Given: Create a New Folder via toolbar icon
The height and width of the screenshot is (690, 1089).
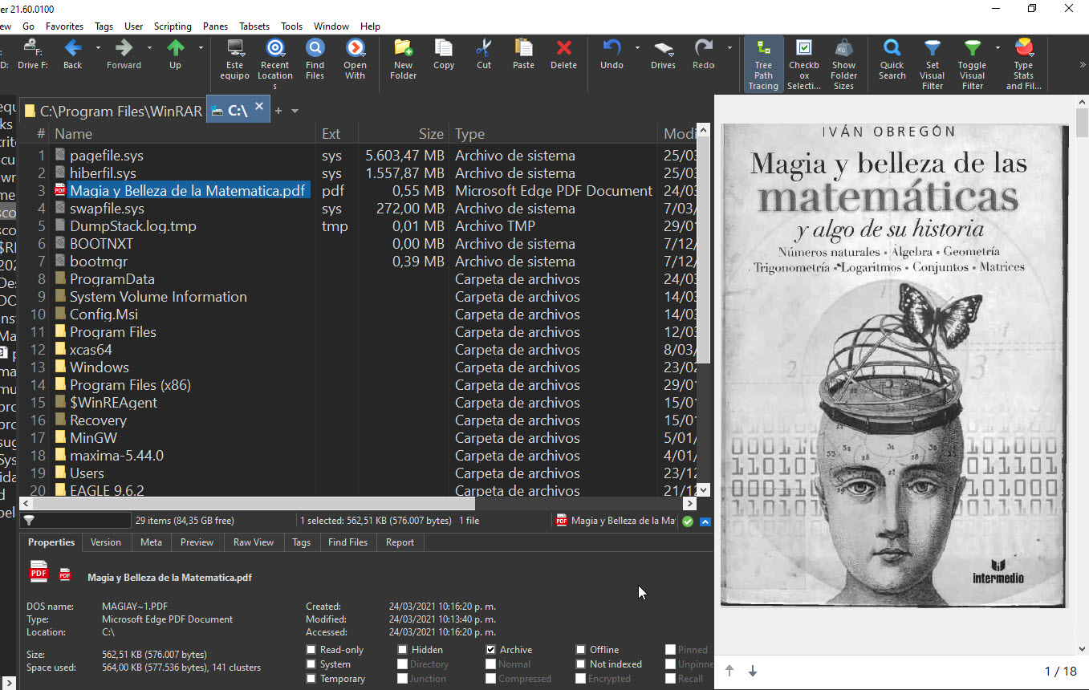Looking at the screenshot, I should (403, 48).
